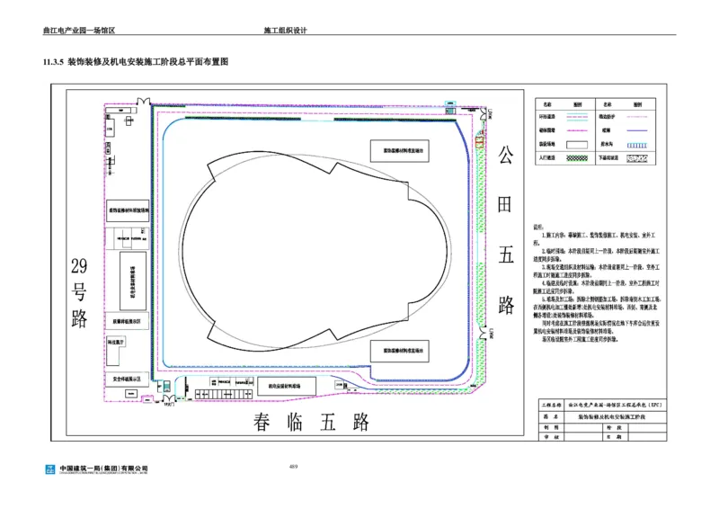719x509 pixels.
Task: Click the magenta dashed line legend symbol
Action: point(577,130)
